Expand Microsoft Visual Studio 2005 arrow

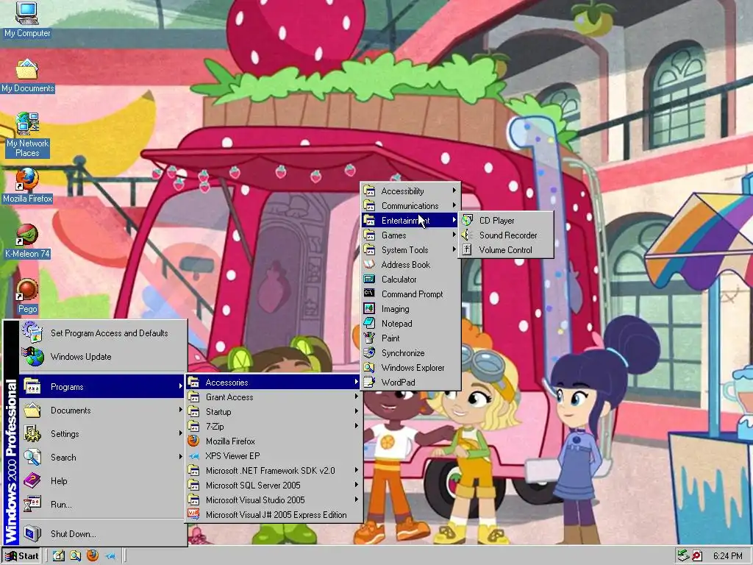coord(357,500)
